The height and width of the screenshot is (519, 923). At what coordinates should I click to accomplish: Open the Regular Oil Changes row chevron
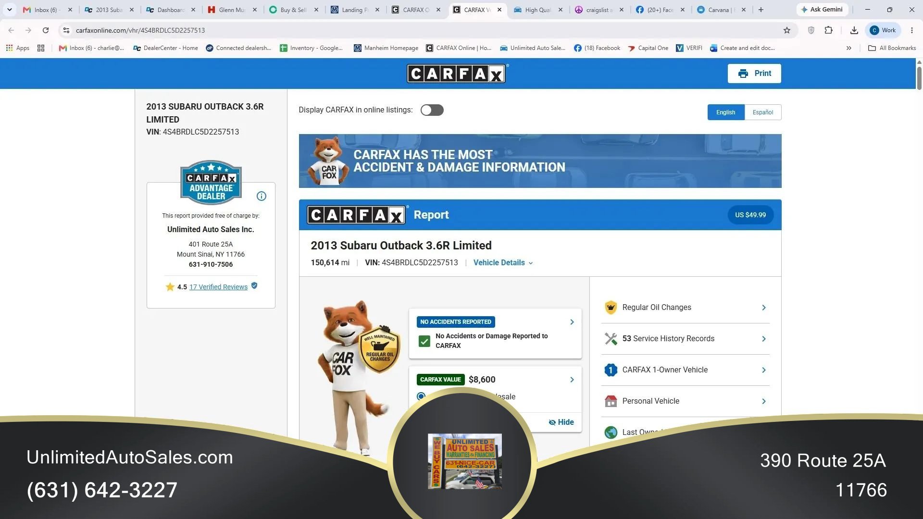pos(763,308)
